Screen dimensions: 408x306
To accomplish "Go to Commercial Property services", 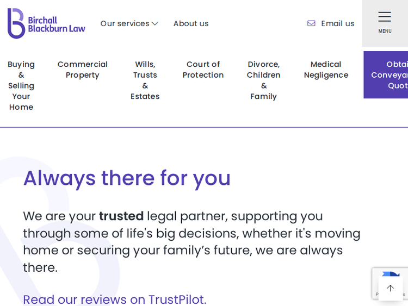I will point(83,70).
